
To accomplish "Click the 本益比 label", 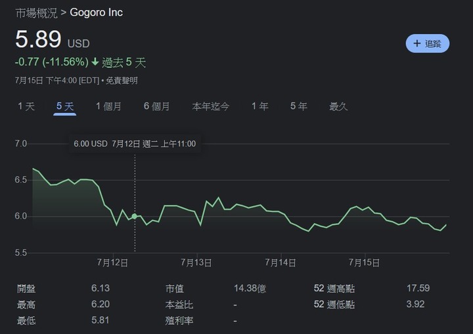I will tap(179, 304).
